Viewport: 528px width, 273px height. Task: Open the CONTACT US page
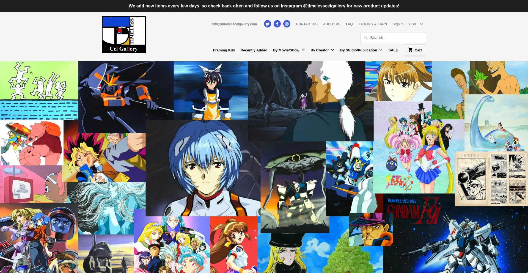(307, 24)
